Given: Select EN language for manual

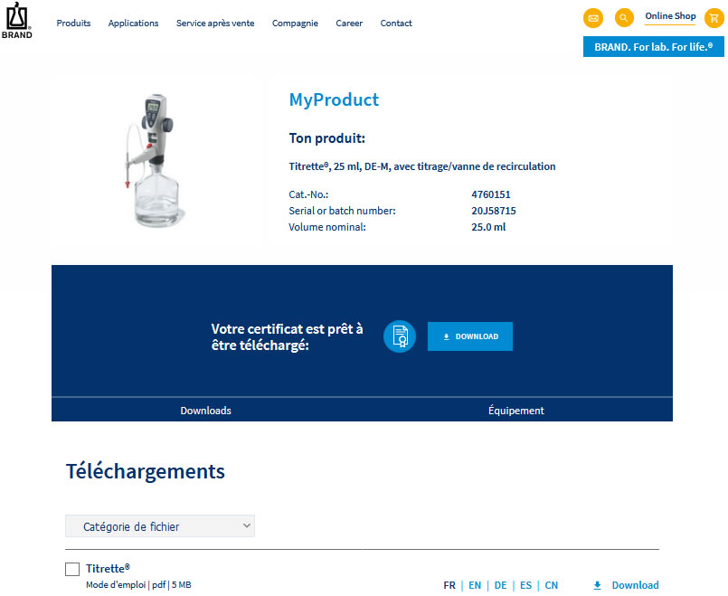Looking at the screenshot, I should [475, 585].
